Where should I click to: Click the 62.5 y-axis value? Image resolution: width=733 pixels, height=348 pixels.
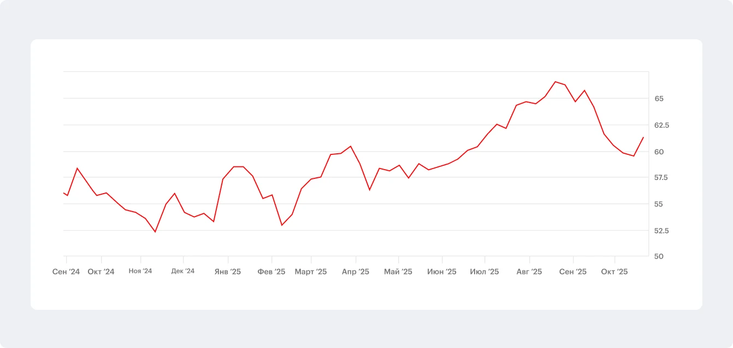click(x=661, y=125)
